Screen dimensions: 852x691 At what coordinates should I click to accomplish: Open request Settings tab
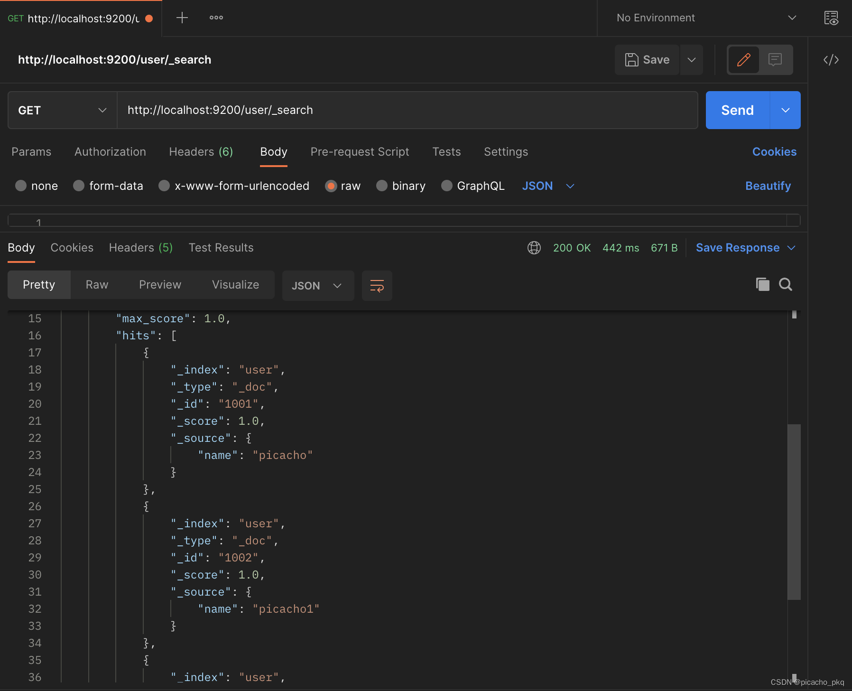click(506, 152)
